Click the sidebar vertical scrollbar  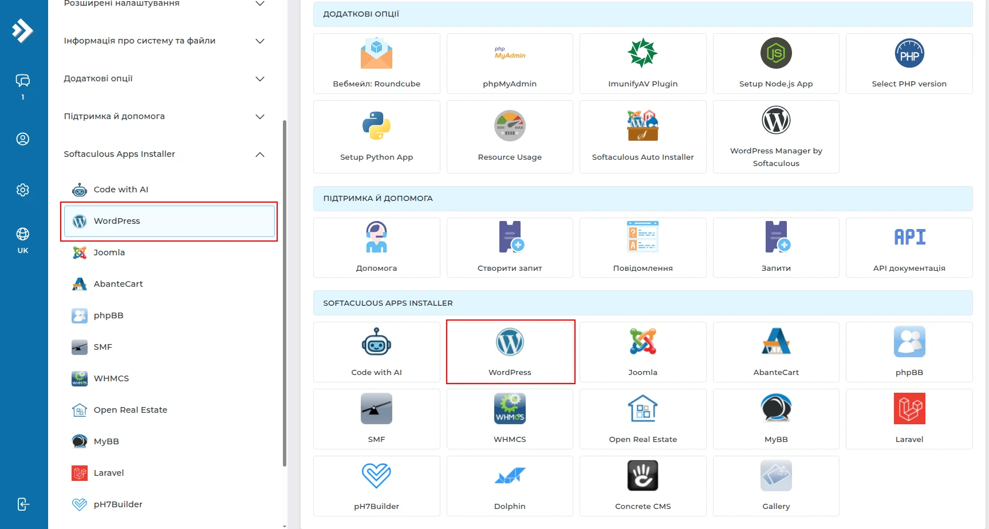pos(285,293)
